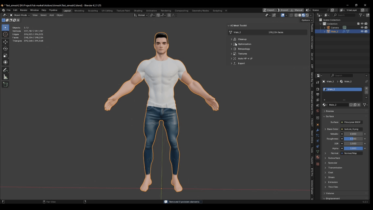
Task: Open the outliner filter icon
Action: click(x=361, y=15)
